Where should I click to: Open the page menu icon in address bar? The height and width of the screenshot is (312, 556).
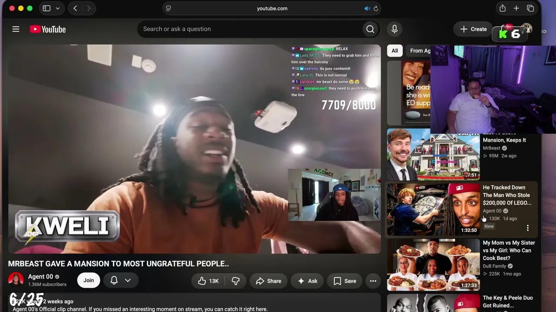point(169,8)
